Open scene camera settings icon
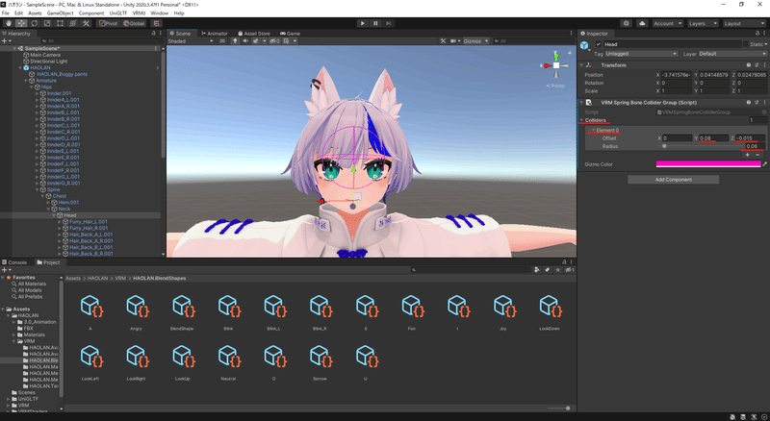 (x=454, y=40)
